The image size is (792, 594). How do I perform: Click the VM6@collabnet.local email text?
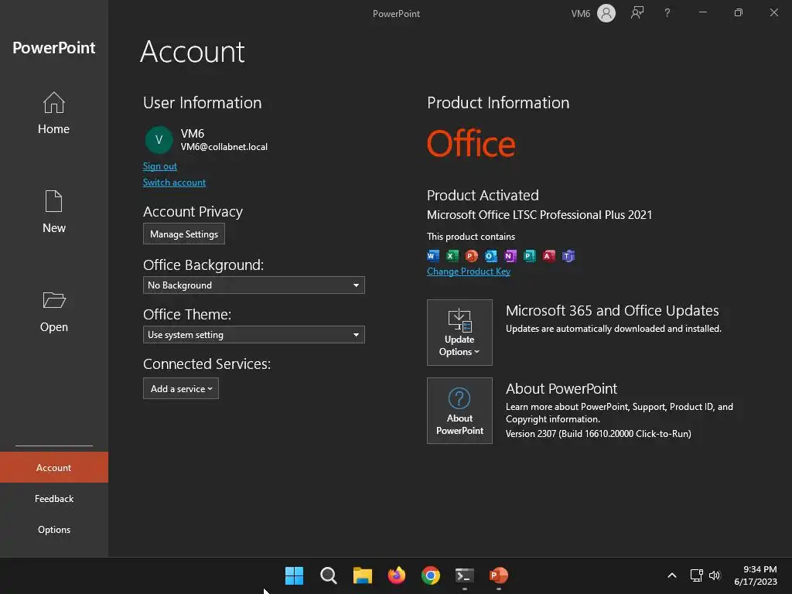click(x=224, y=147)
